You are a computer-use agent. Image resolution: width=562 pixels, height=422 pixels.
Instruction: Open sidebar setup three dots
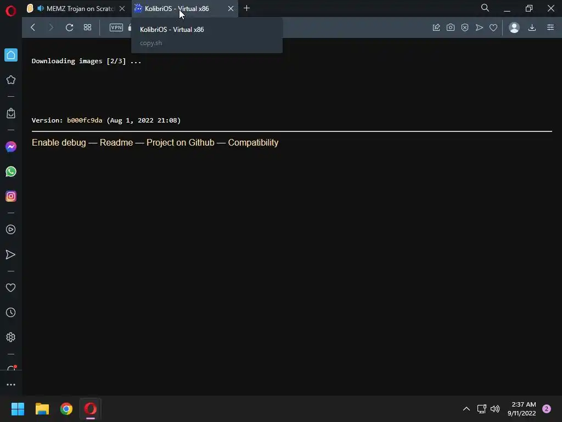[x=11, y=385]
